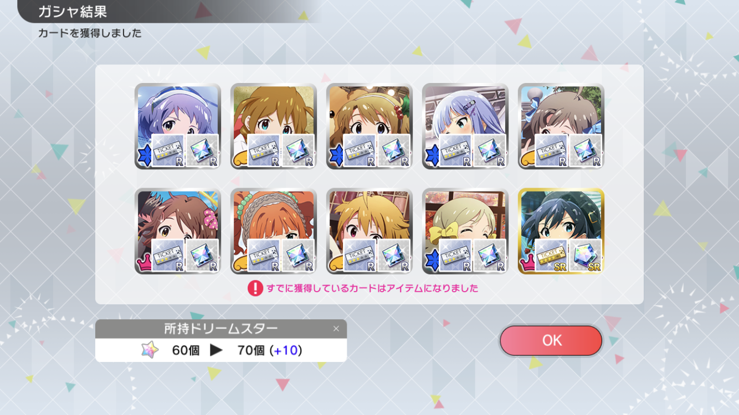The height and width of the screenshot is (415, 739).
Task: Open the purple-haired girl's card
Action: [178, 126]
